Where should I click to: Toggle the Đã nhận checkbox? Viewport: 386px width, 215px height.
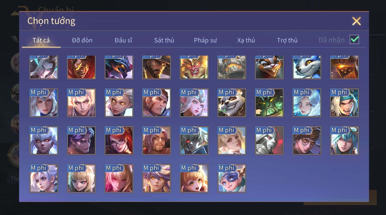(354, 40)
